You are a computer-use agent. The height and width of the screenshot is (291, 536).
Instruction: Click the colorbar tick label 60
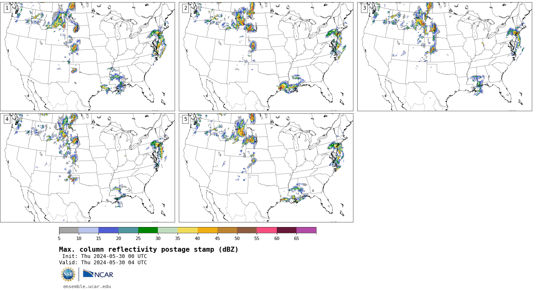pos(277,239)
